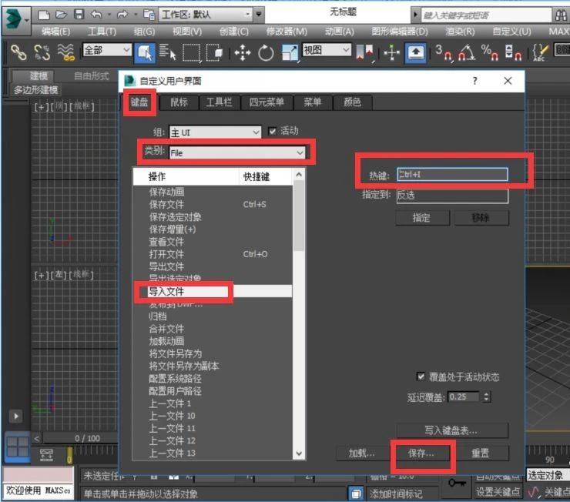The image size is (570, 502).
Task: Click the 保存... save button
Action: pyautogui.click(x=421, y=453)
